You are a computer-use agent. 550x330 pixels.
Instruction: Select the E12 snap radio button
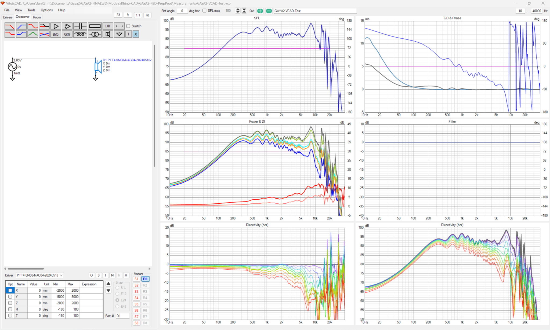coord(117,294)
